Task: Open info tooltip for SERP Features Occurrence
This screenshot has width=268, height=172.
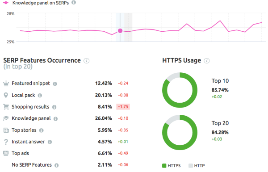Action: pos(87,61)
